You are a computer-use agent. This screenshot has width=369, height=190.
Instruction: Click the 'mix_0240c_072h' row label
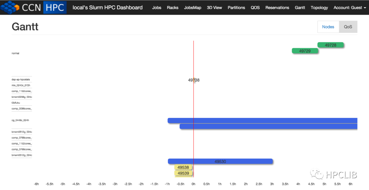pyautogui.click(x=21, y=85)
